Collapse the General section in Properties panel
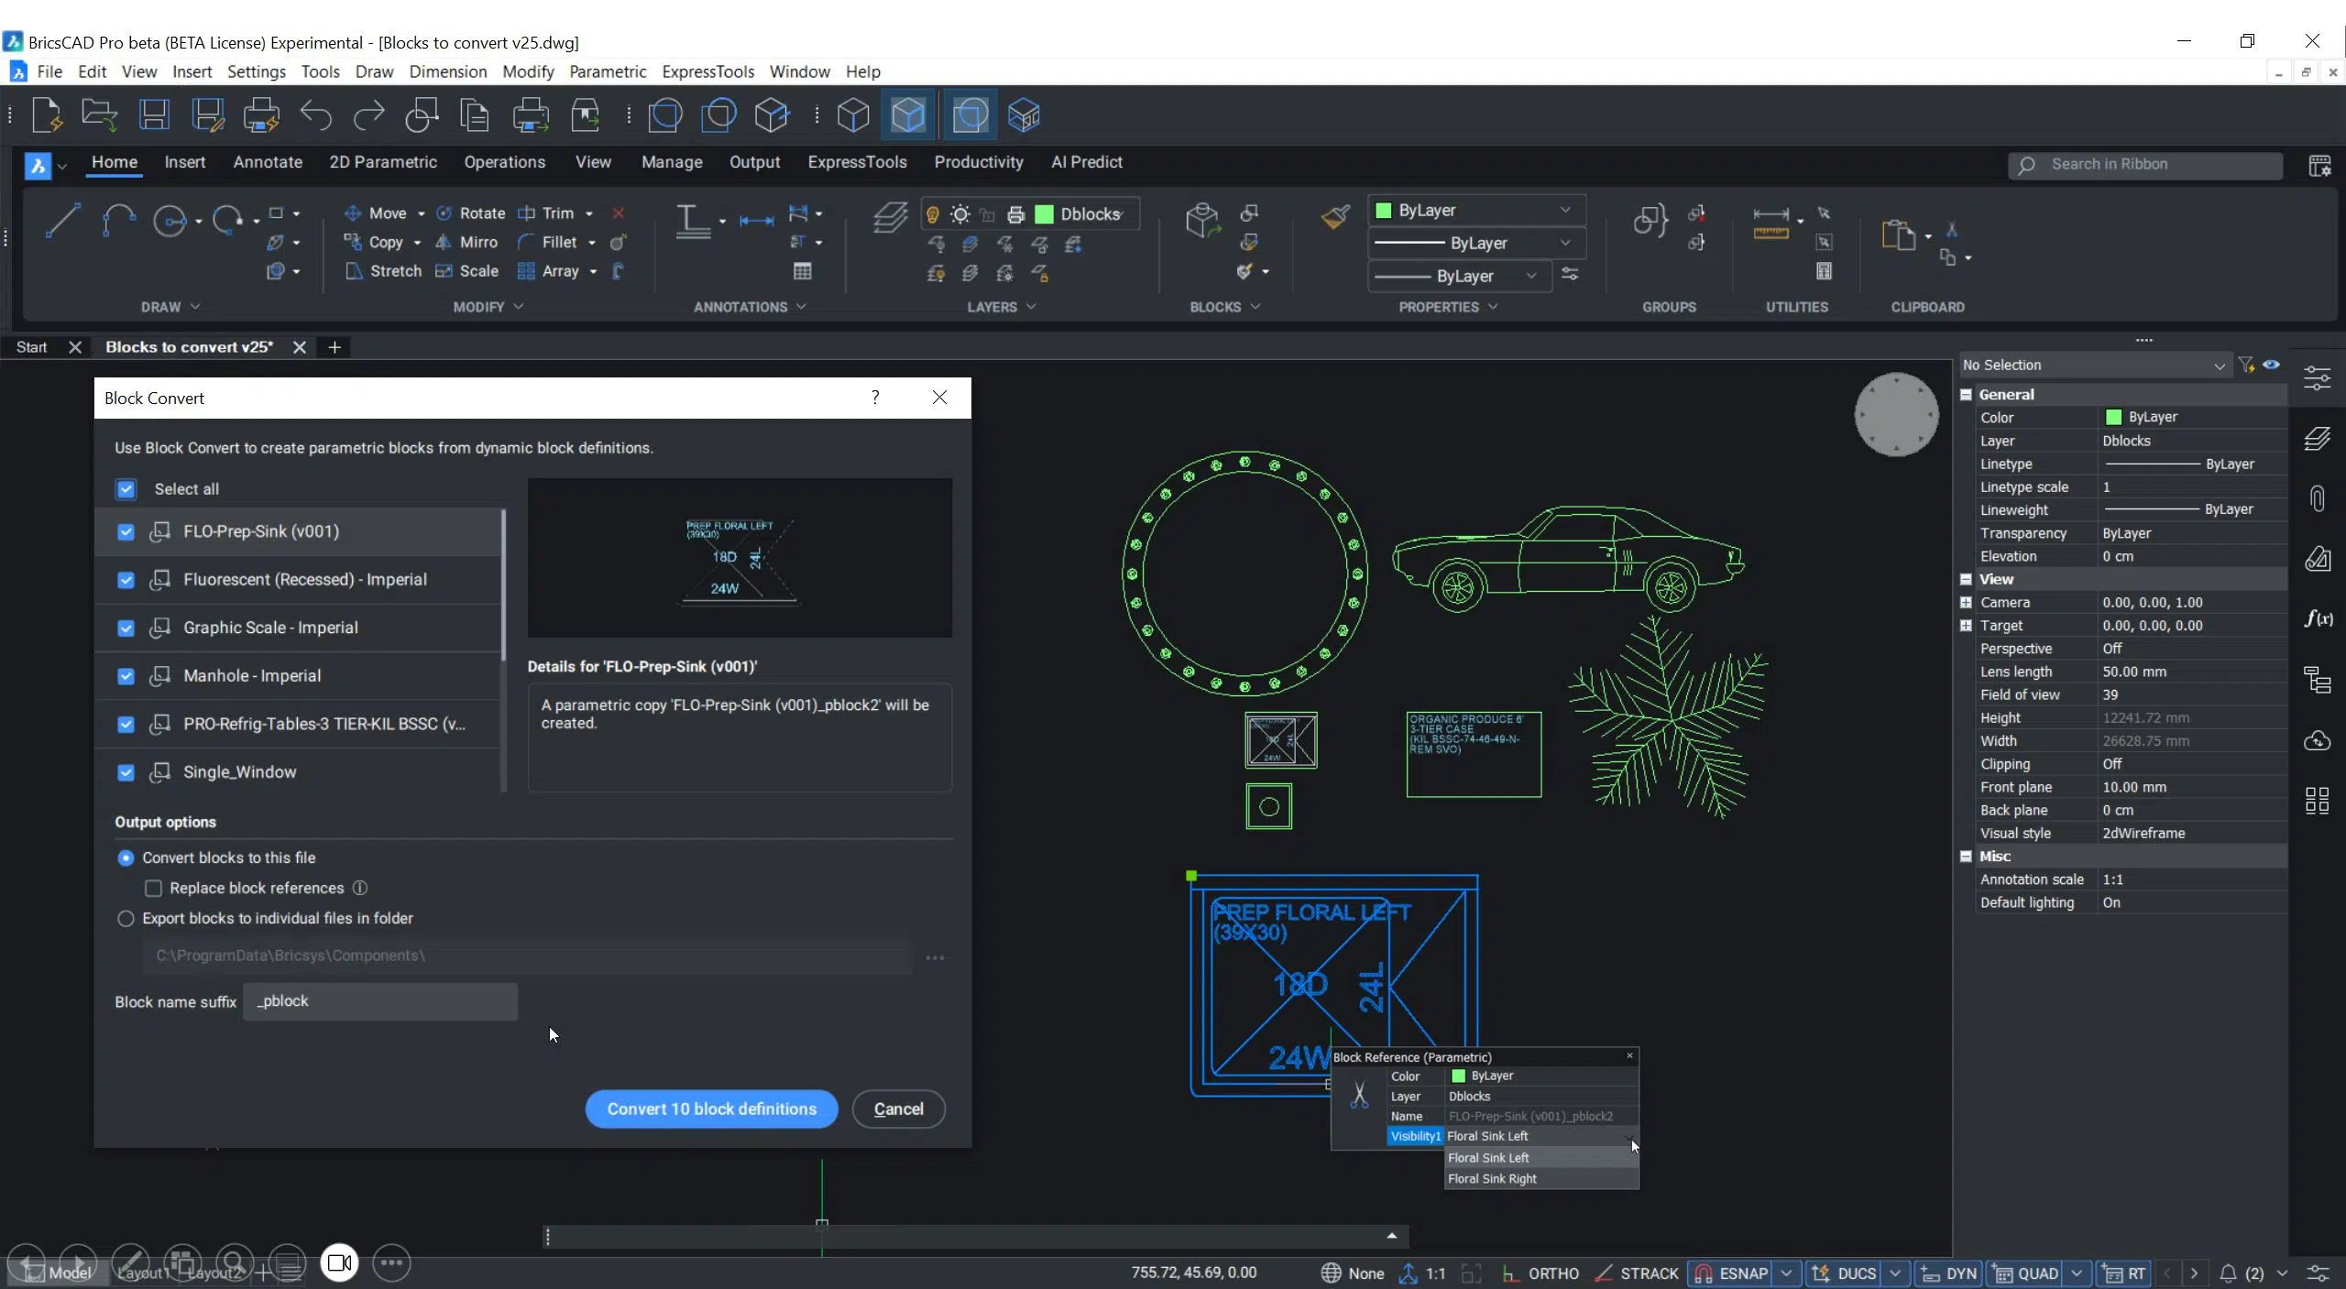Image resolution: width=2346 pixels, height=1289 pixels. (x=1966, y=393)
